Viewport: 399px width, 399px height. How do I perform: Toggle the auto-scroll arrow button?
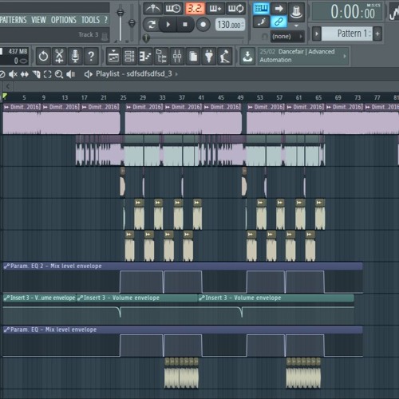tap(279, 9)
